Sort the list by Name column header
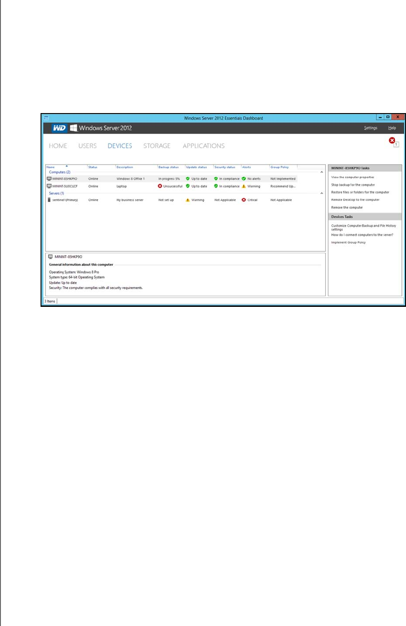Image resolution: width=406 pixels, height=626 pixels. tap(51, 167)
